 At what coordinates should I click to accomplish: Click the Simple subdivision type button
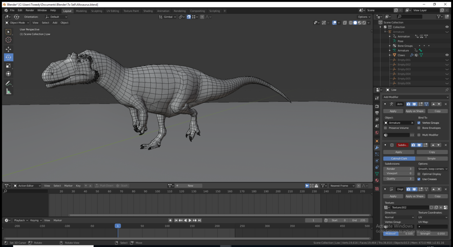pos(431,159)
